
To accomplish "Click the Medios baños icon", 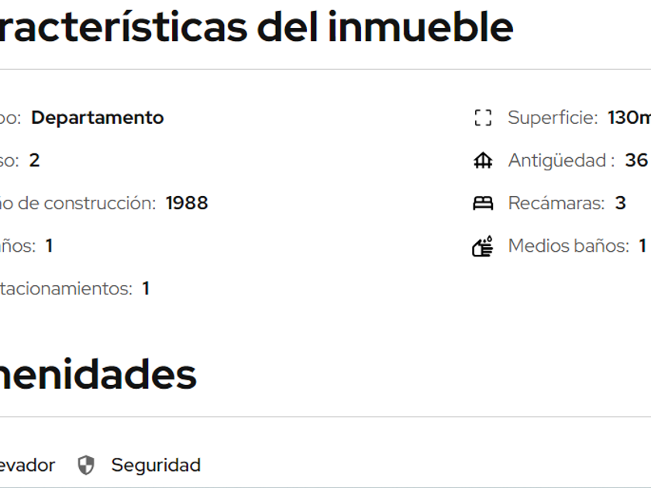I will (483, 246).
